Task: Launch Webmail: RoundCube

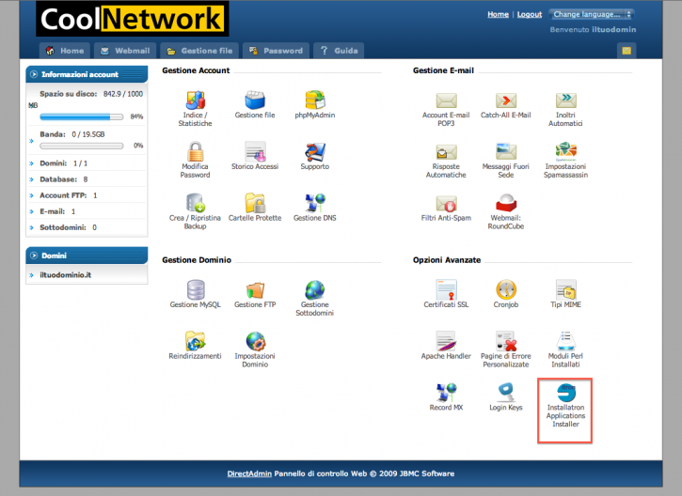Action: tap(506, 203)
